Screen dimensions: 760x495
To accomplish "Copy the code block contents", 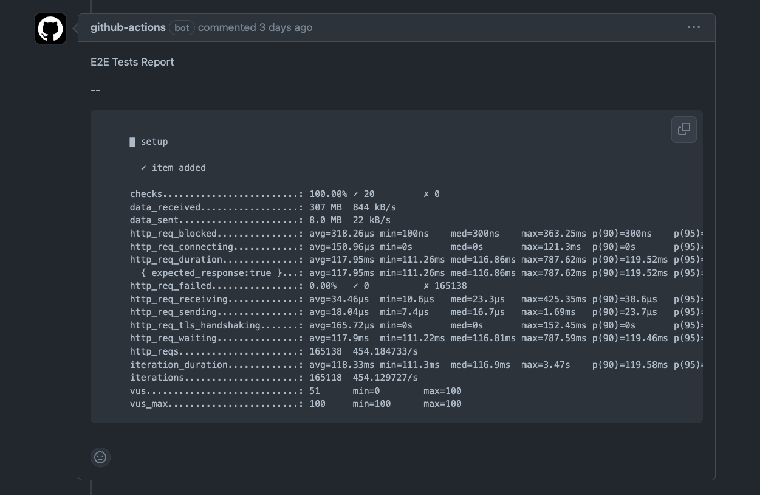I will pyautogui.click(x=684, y=130).
